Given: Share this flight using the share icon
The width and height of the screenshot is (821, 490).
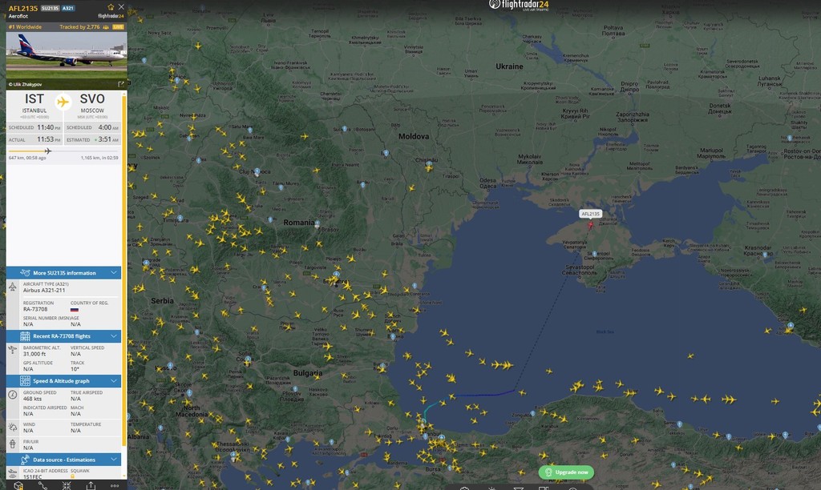Looking at the screenshot, I should [x=91, y=485].
